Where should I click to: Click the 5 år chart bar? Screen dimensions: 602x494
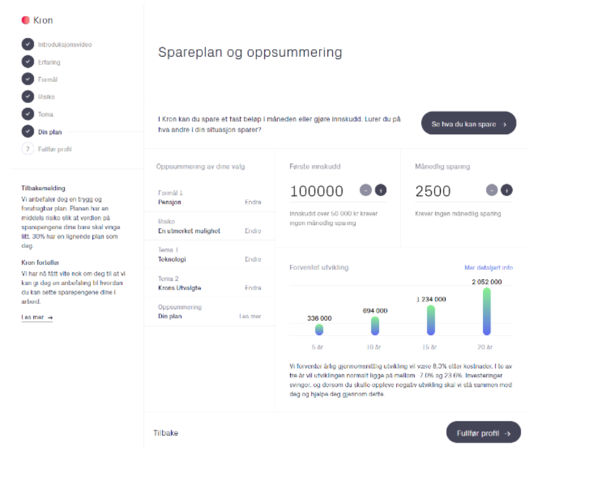(319, 329)
